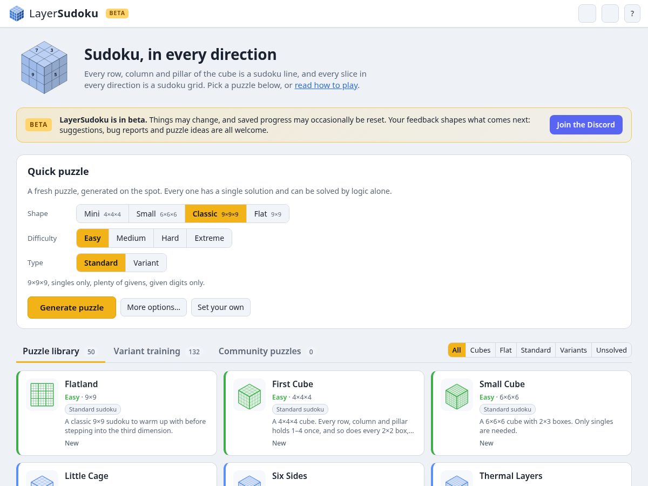This screenshot has width=648, height=486.
Task: Set difficulty to Hard
Action: click(x=170, y=238)
